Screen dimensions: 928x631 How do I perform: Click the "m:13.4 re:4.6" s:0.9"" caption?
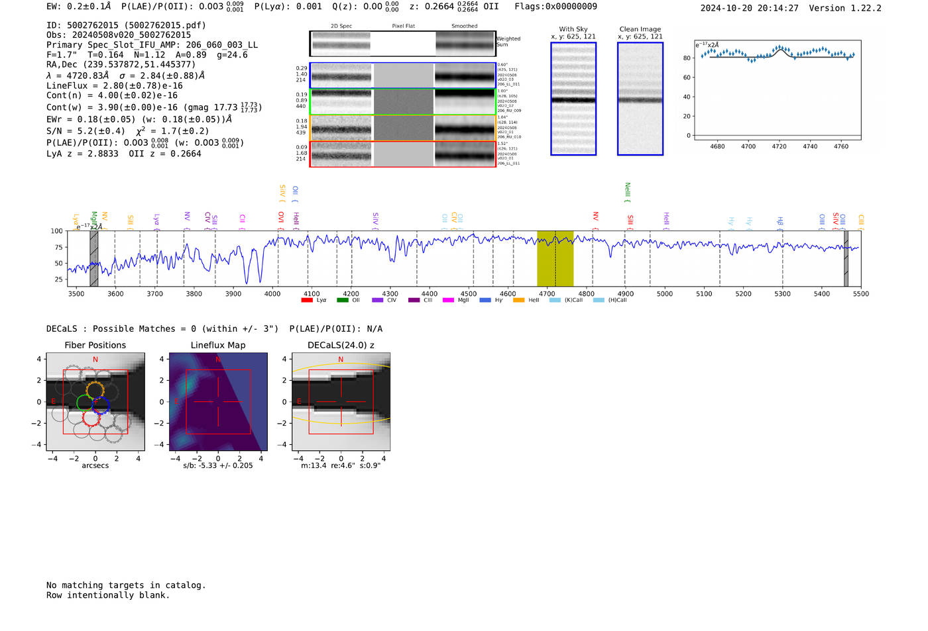[x=341, y=465]
